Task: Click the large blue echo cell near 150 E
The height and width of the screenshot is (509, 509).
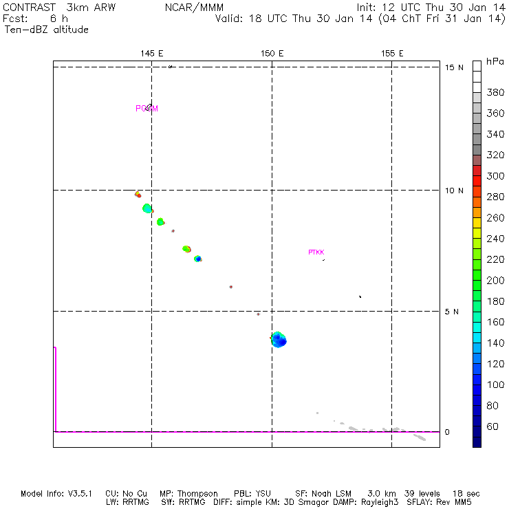Action: click(x=279, y=340)
